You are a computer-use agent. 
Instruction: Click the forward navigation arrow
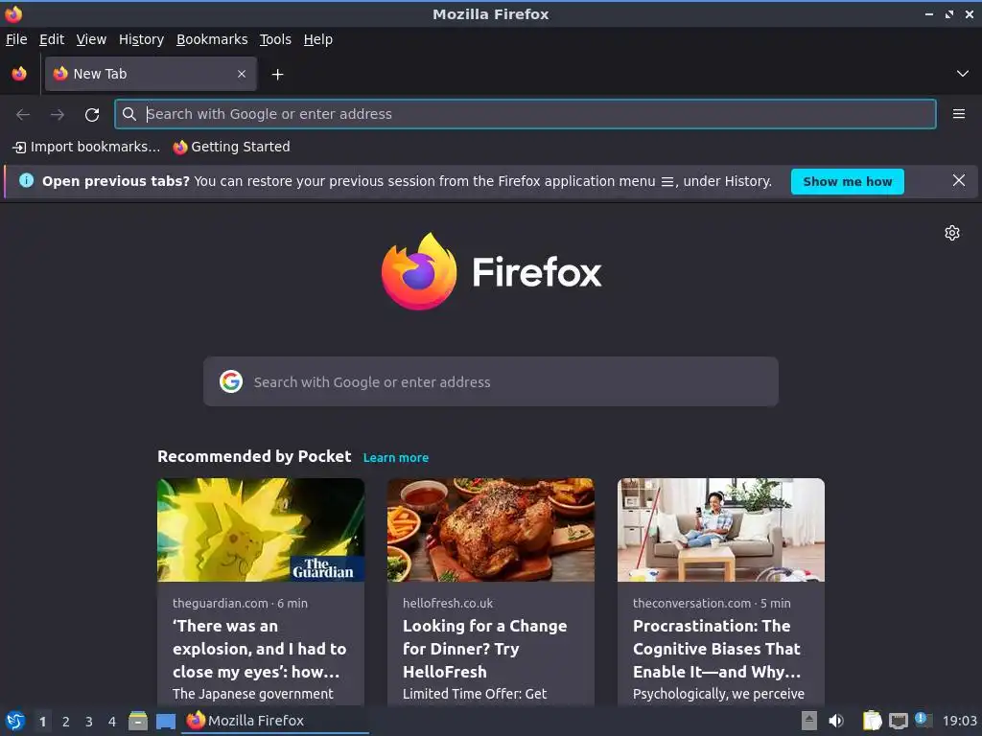[58, 115]
